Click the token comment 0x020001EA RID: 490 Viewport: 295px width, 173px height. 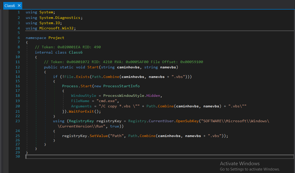pyautogui.click(x=68, y=47)
